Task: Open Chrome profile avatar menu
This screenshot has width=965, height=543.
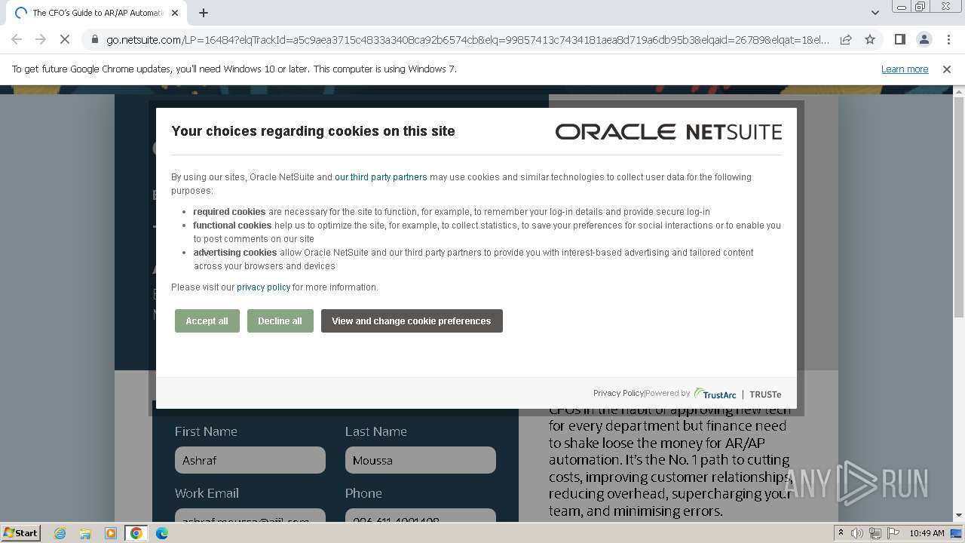Action: pyautogui.click(x=924, y=39)
